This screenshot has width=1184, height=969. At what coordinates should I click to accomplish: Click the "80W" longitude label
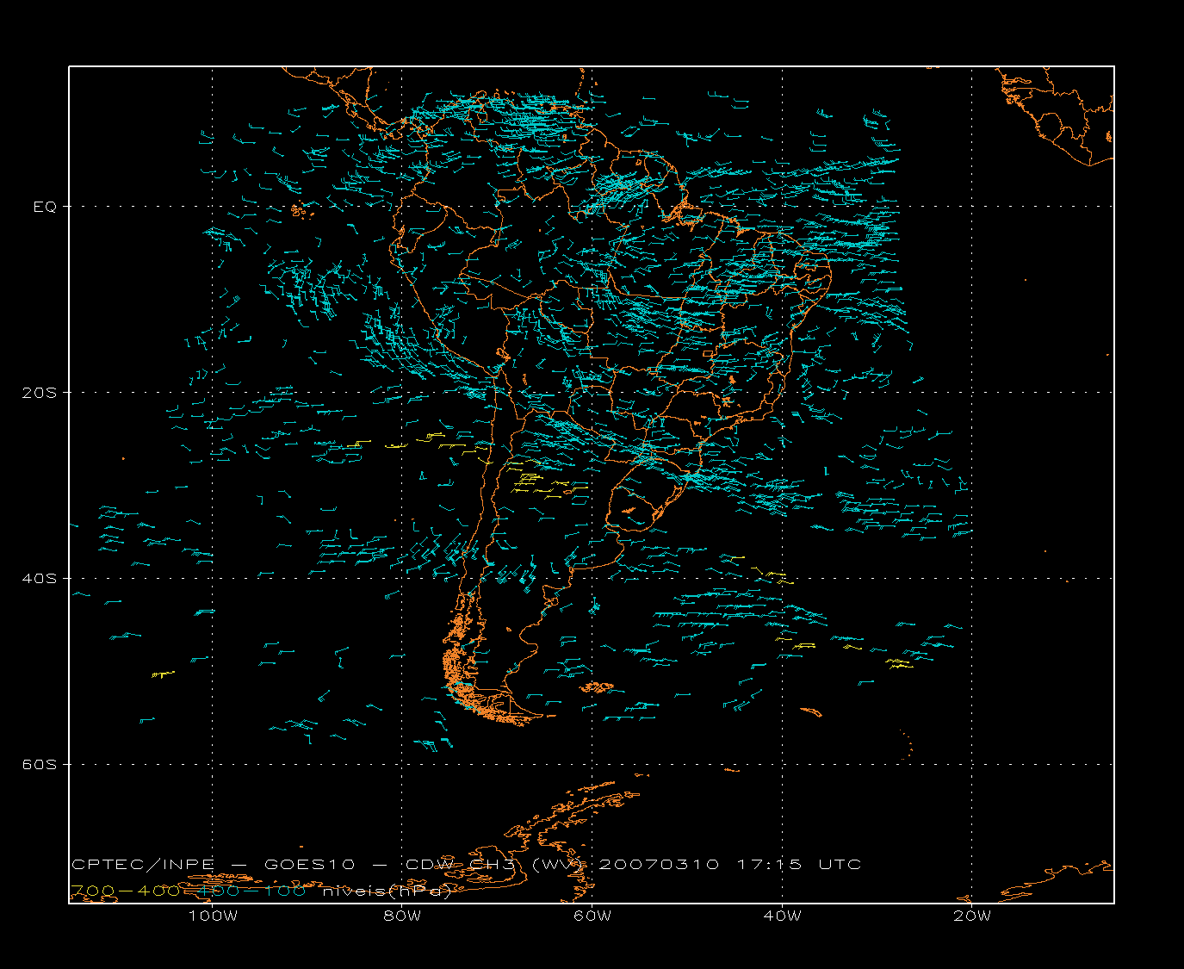402,916
